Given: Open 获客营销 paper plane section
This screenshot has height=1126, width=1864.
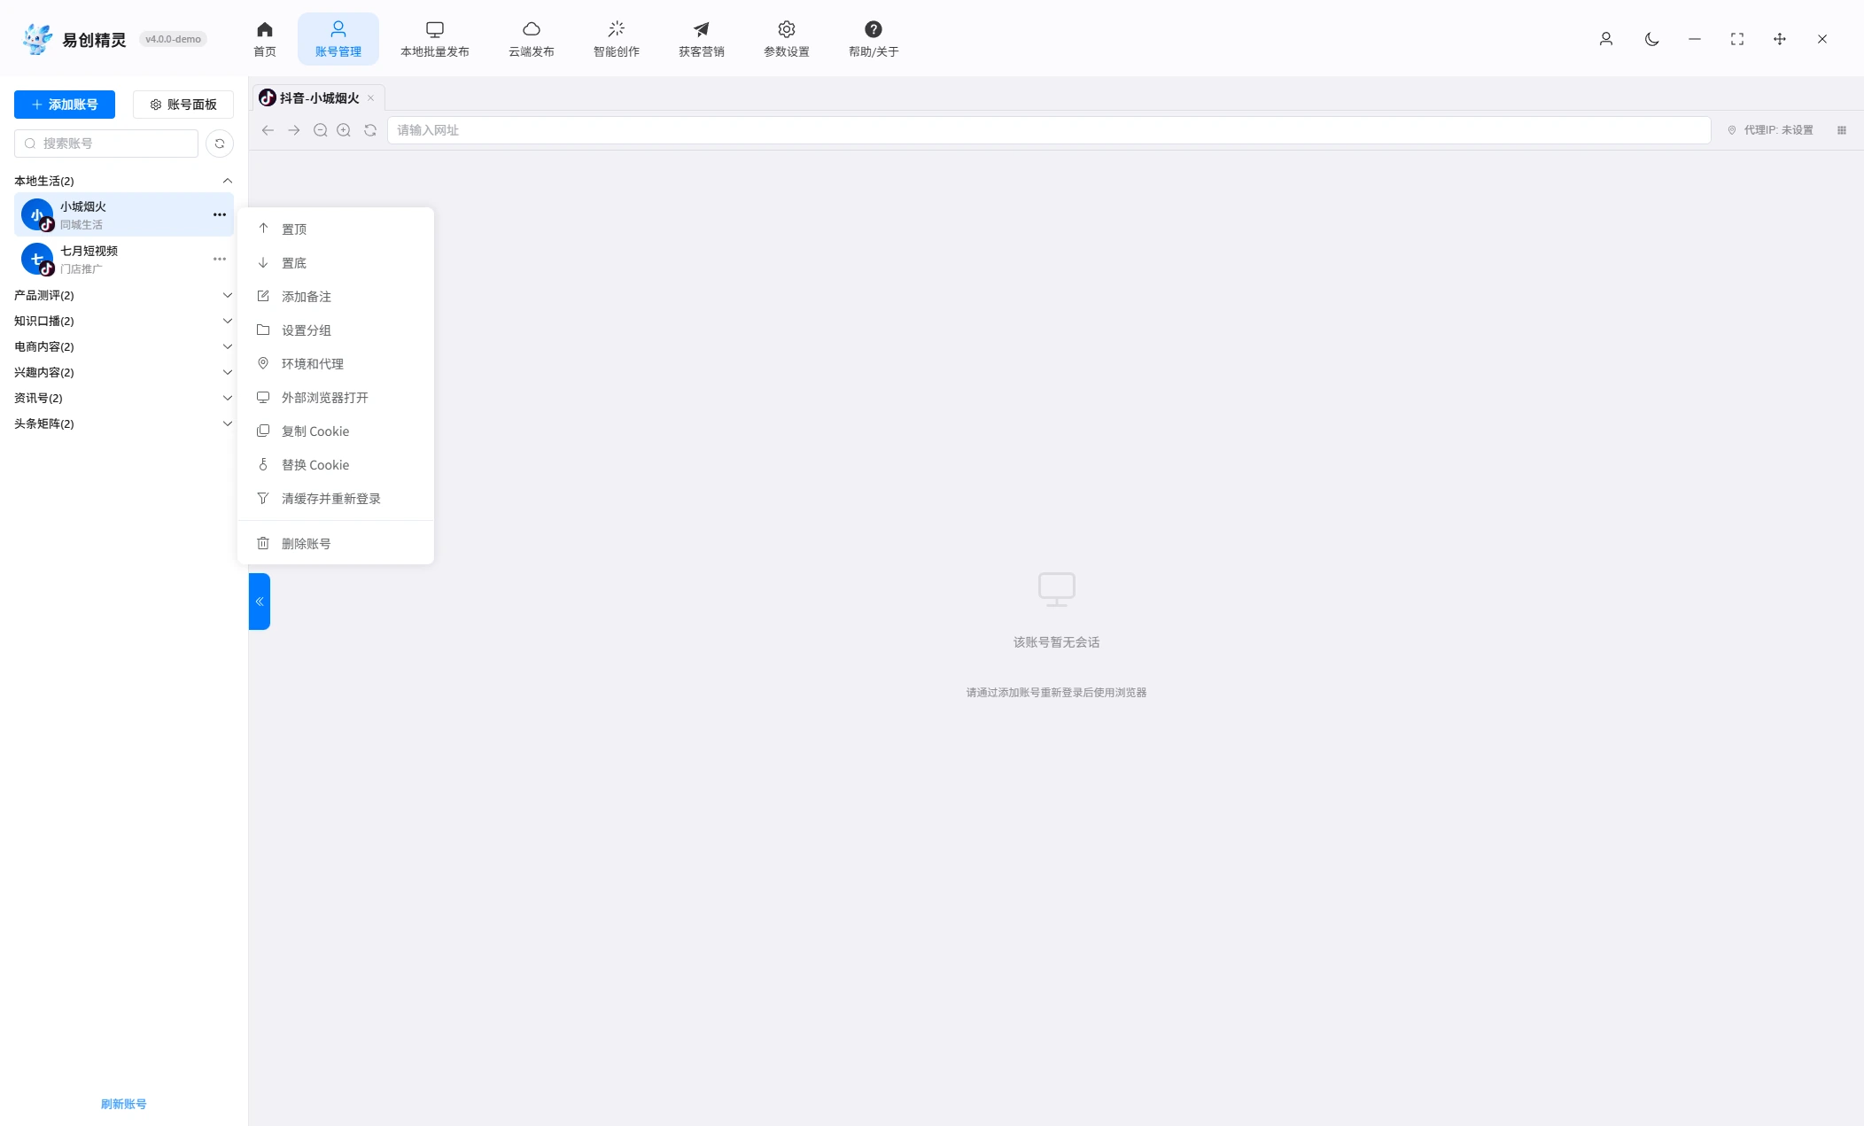Looking at the screenshot, I should coord(702,39).
